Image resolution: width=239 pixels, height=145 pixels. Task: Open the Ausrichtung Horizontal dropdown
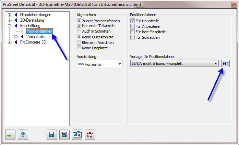click(x=100, y=64)
